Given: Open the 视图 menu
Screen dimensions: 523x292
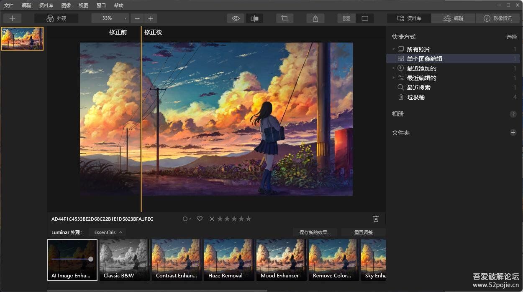Looking at the screenshot, I should click(x=83, y=5).
